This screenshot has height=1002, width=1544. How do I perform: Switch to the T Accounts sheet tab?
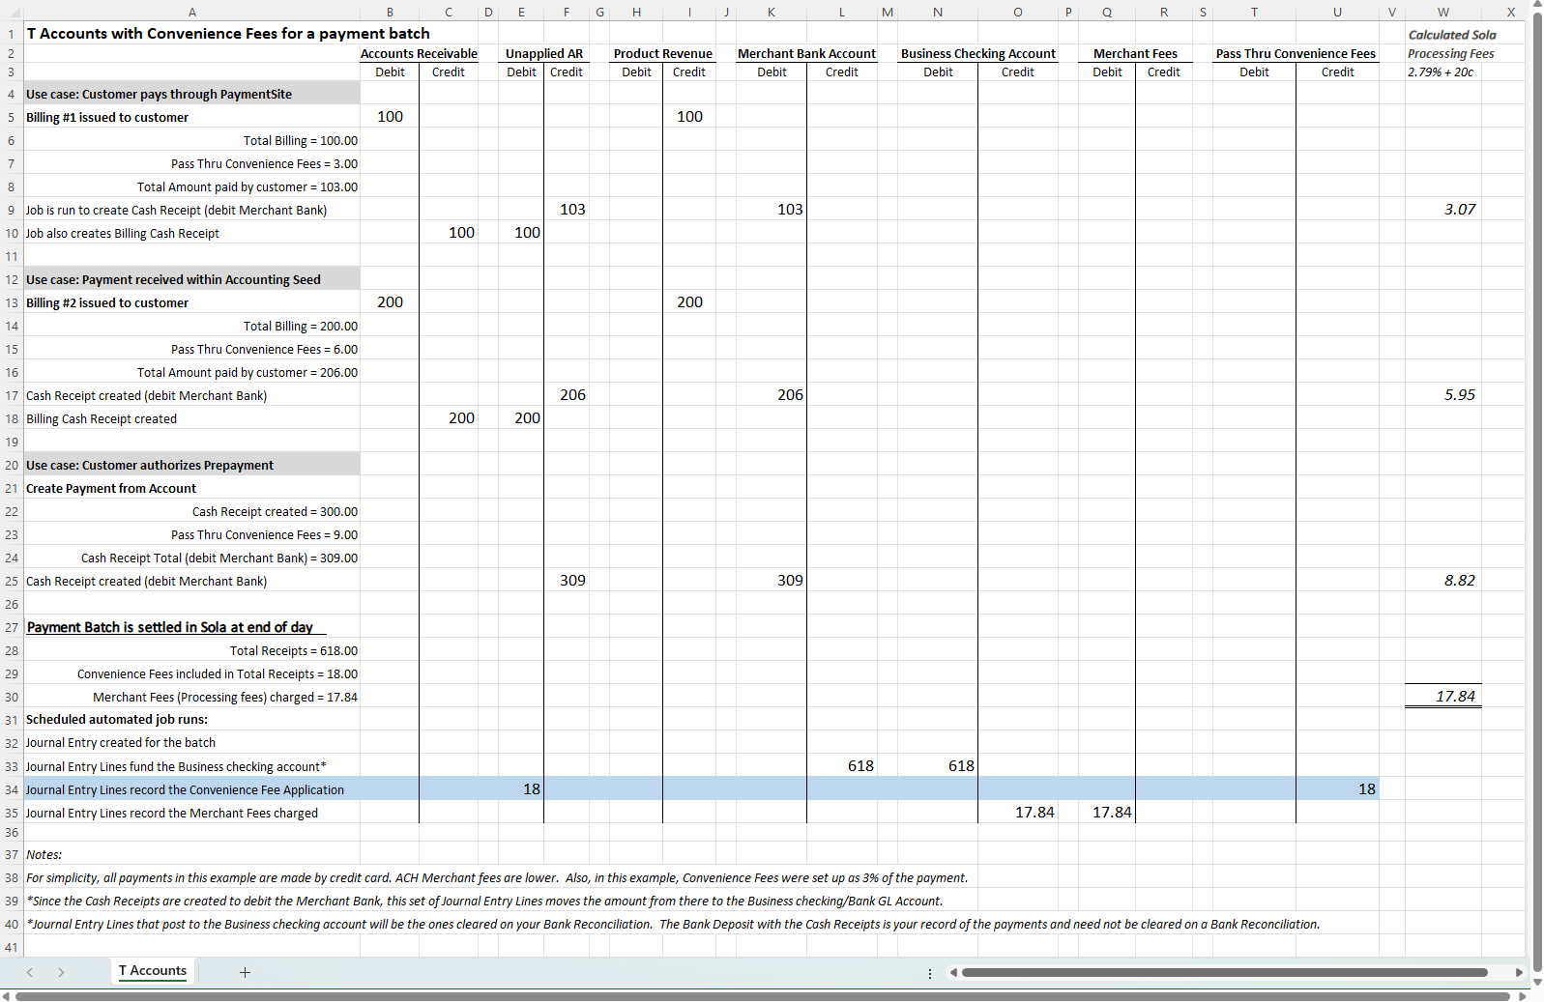coord(153,971)
